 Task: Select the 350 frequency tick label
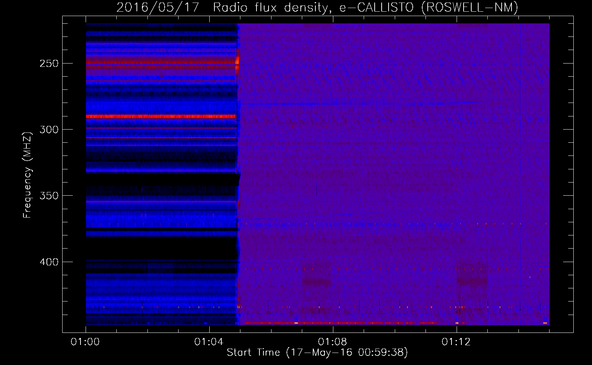point(49,196)
